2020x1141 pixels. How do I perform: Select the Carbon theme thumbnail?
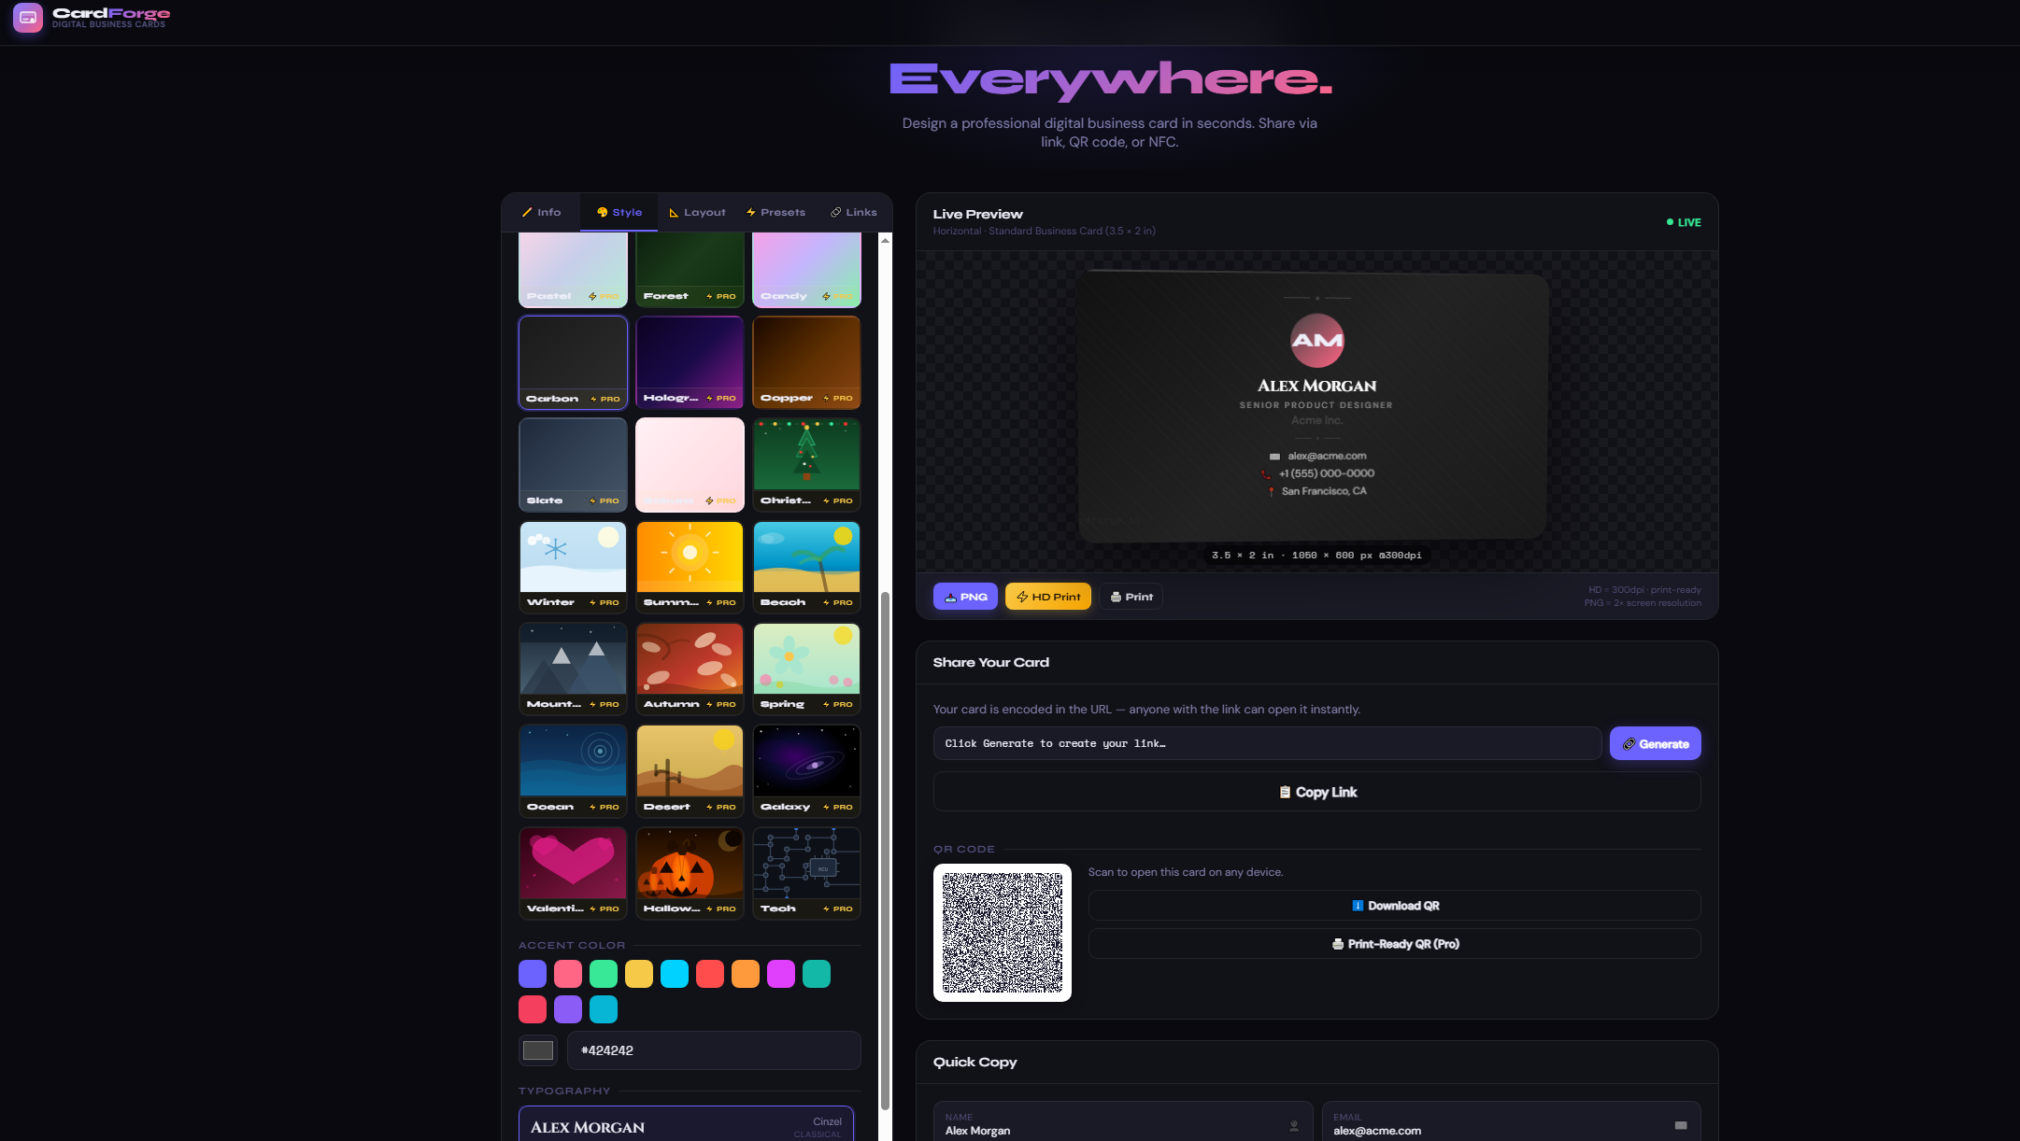(573, 362)
